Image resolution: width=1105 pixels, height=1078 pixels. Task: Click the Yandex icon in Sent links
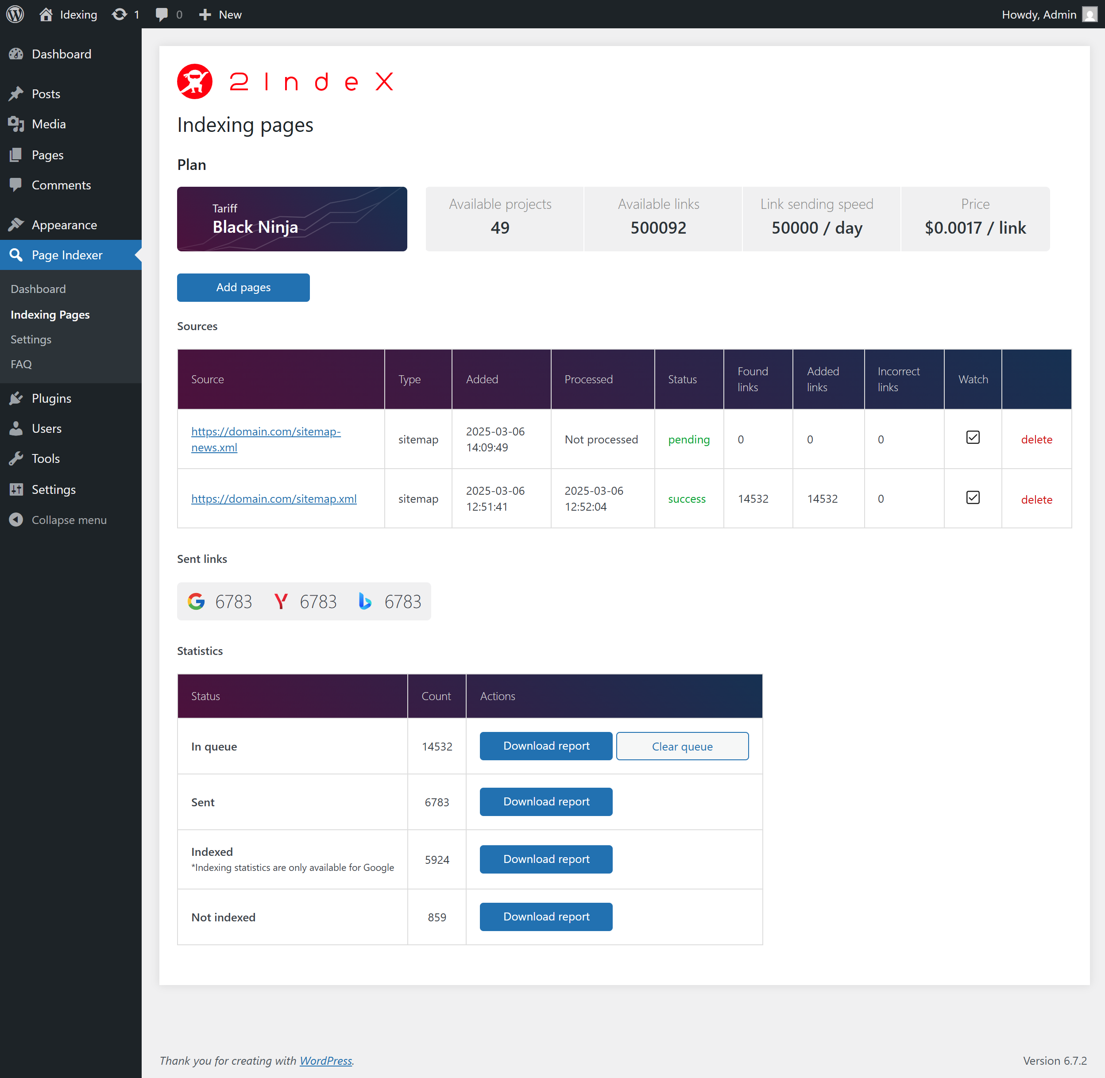[x=281, y=601]
